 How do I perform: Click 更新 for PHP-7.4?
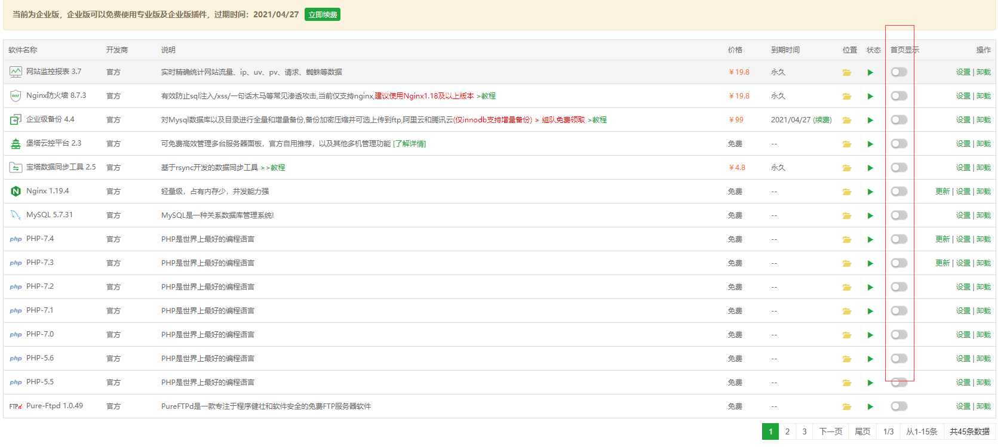pos(942,239)
